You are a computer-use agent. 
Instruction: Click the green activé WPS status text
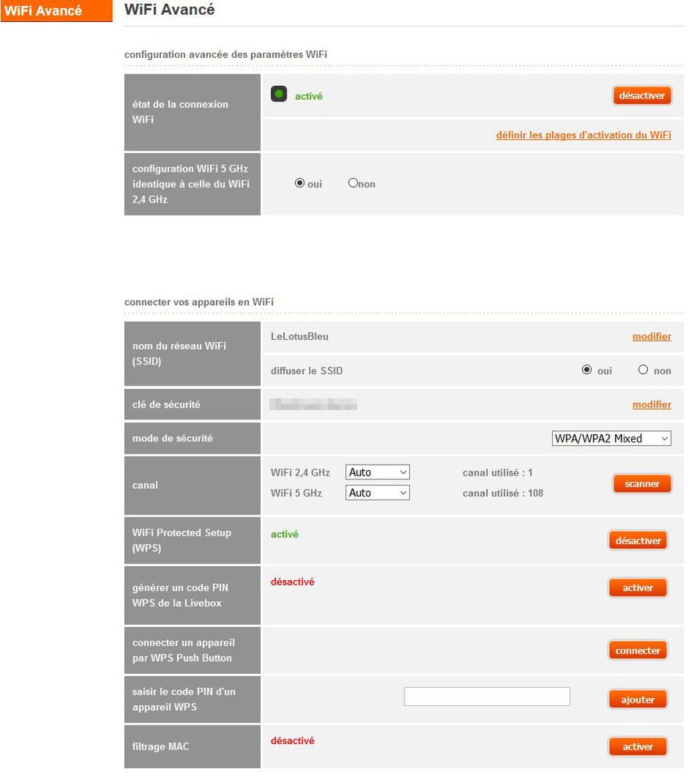[285, 534]
